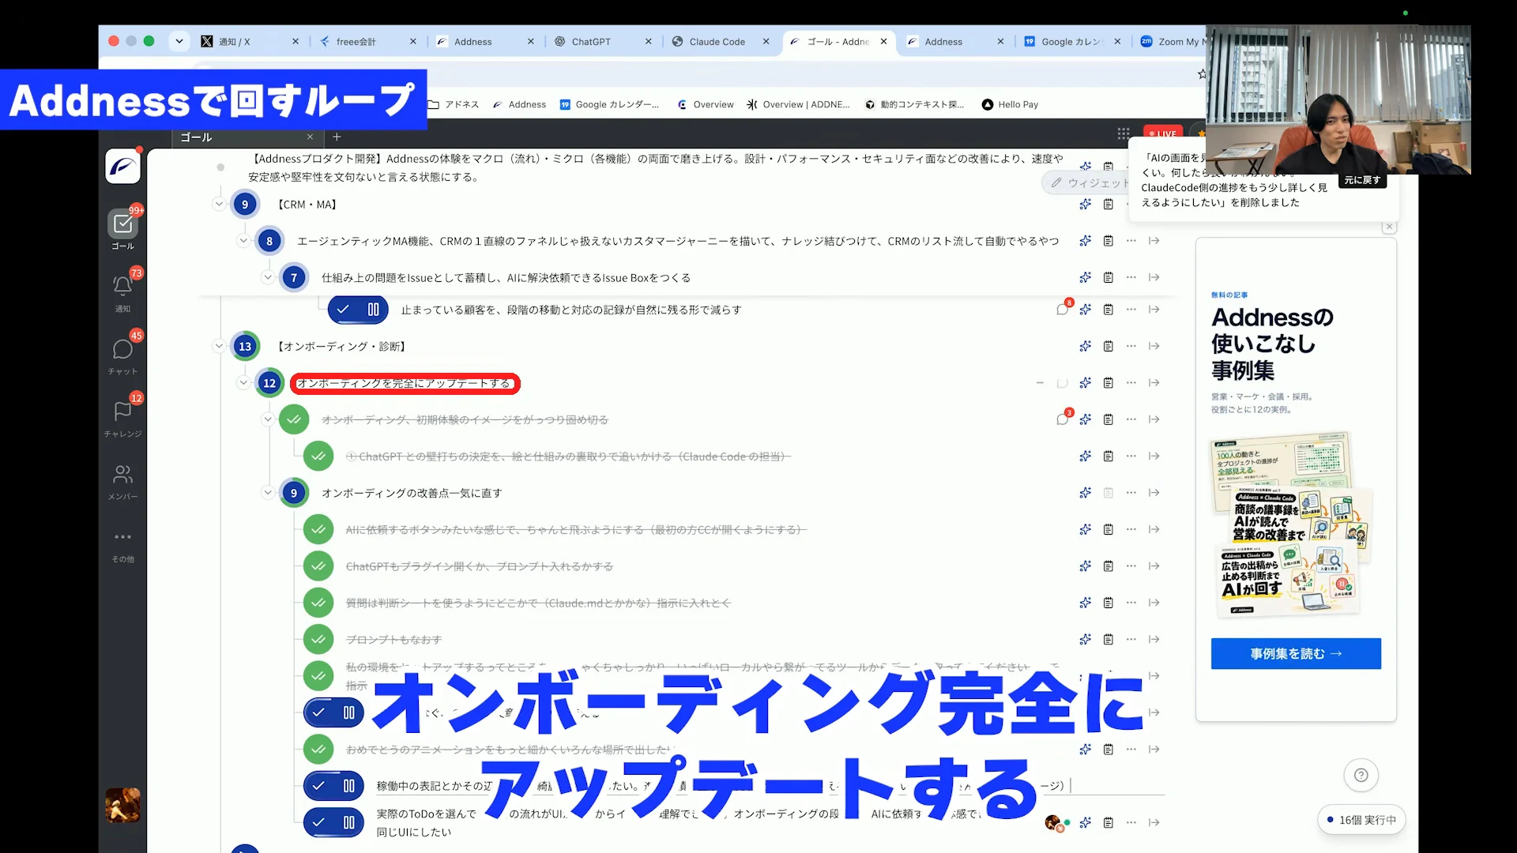
Task: Open the apps grid icon near LIVE
Action: click(1124, 133)
